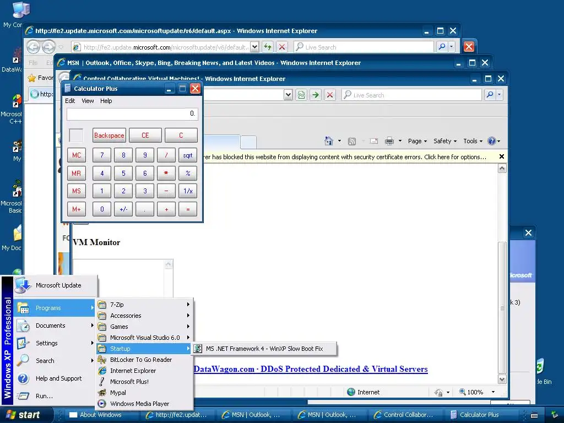Open Help and Support from Start menu
The image size is (564, 423).
[55, 378]
